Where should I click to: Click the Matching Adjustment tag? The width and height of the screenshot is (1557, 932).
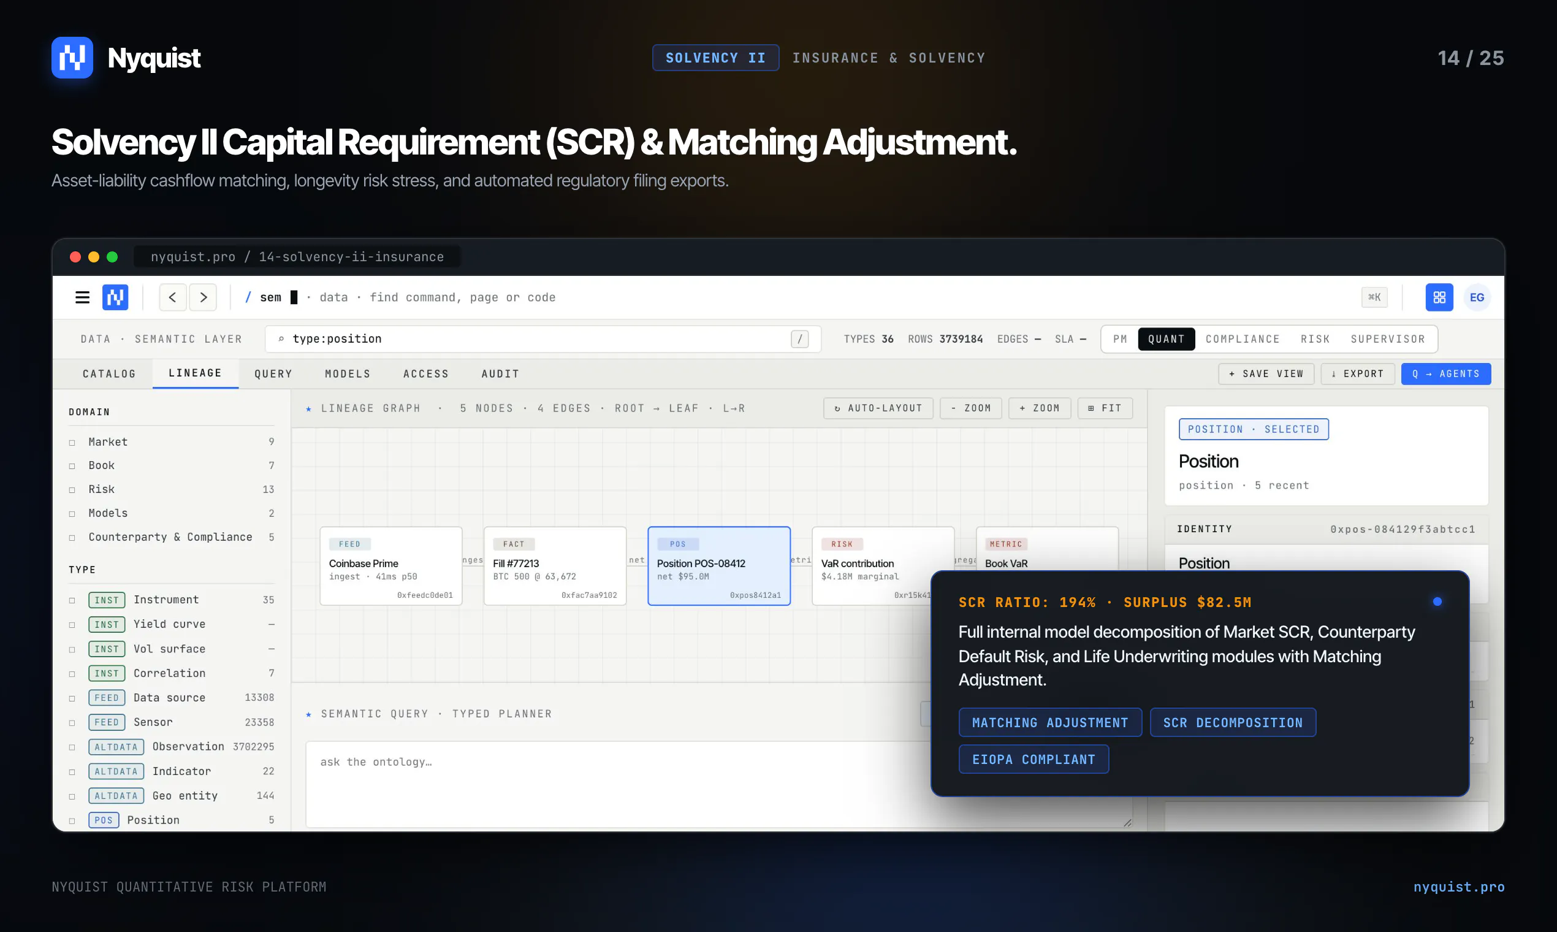1049,723
